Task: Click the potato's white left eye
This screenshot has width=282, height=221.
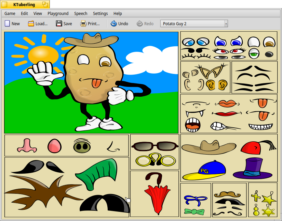Action: (x=83, y=60)
